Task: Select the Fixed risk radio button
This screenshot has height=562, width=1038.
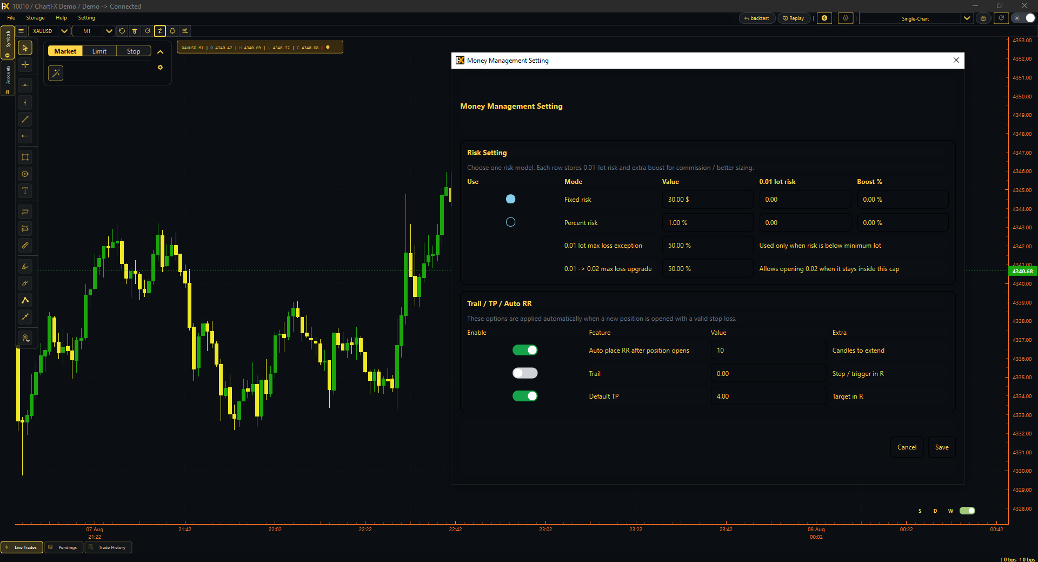Action: click(510, 199)
